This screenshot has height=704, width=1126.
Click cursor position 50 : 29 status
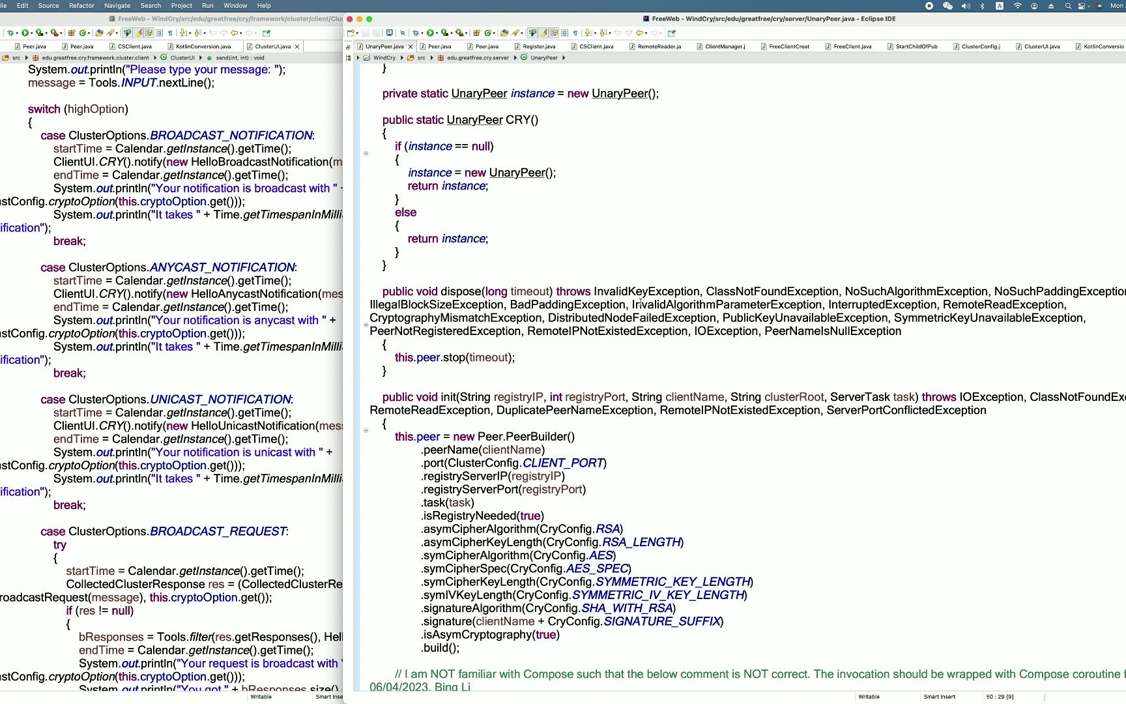point(1000,697)
